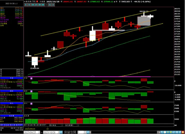This screenshot has height=134, width=185.
Task: Switch to the 5-minute chart period
Action: 29,5
